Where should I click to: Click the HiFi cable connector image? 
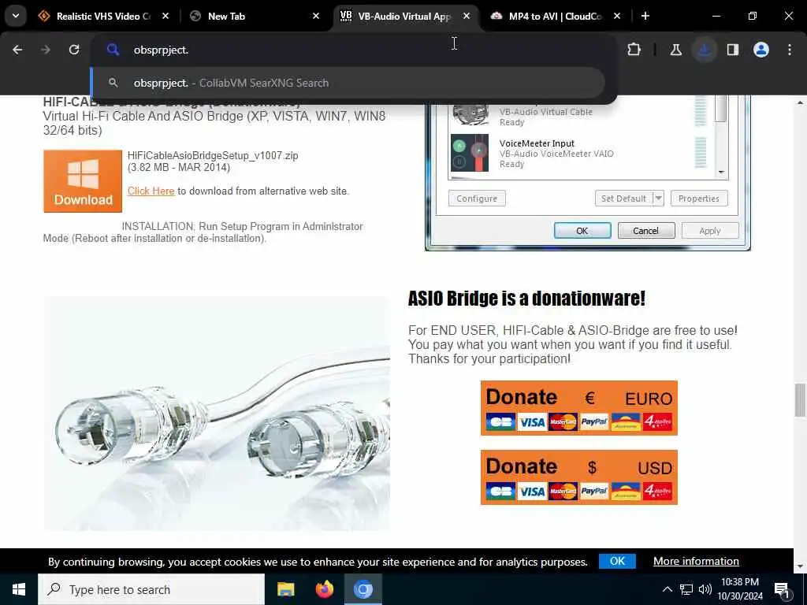(x=217, y=413)
